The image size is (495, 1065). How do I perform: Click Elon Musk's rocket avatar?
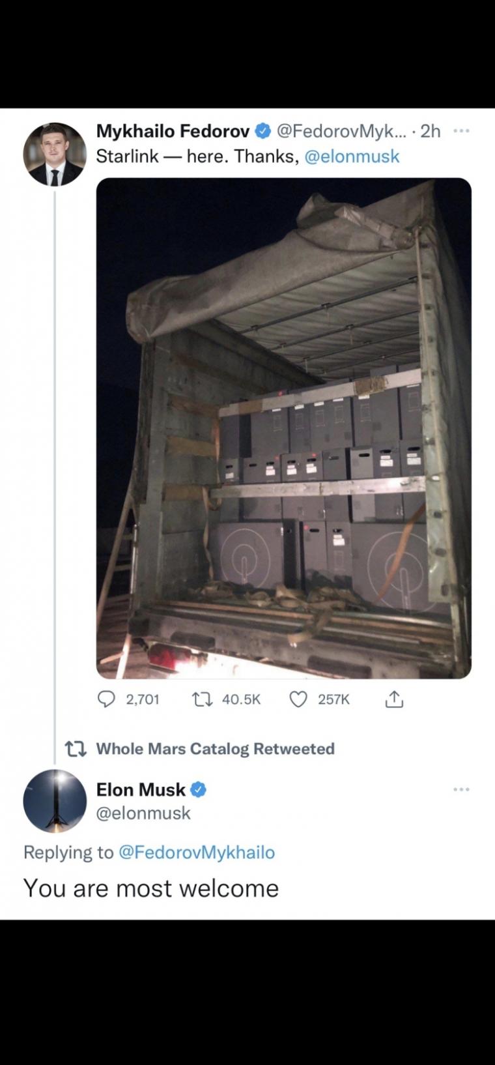pyautogui.click(x=55, y=801)
